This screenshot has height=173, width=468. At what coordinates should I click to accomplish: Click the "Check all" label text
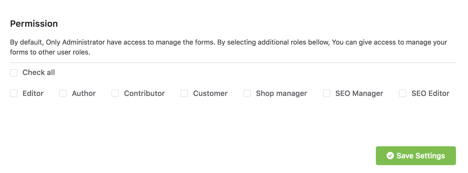tap(39, 73)
